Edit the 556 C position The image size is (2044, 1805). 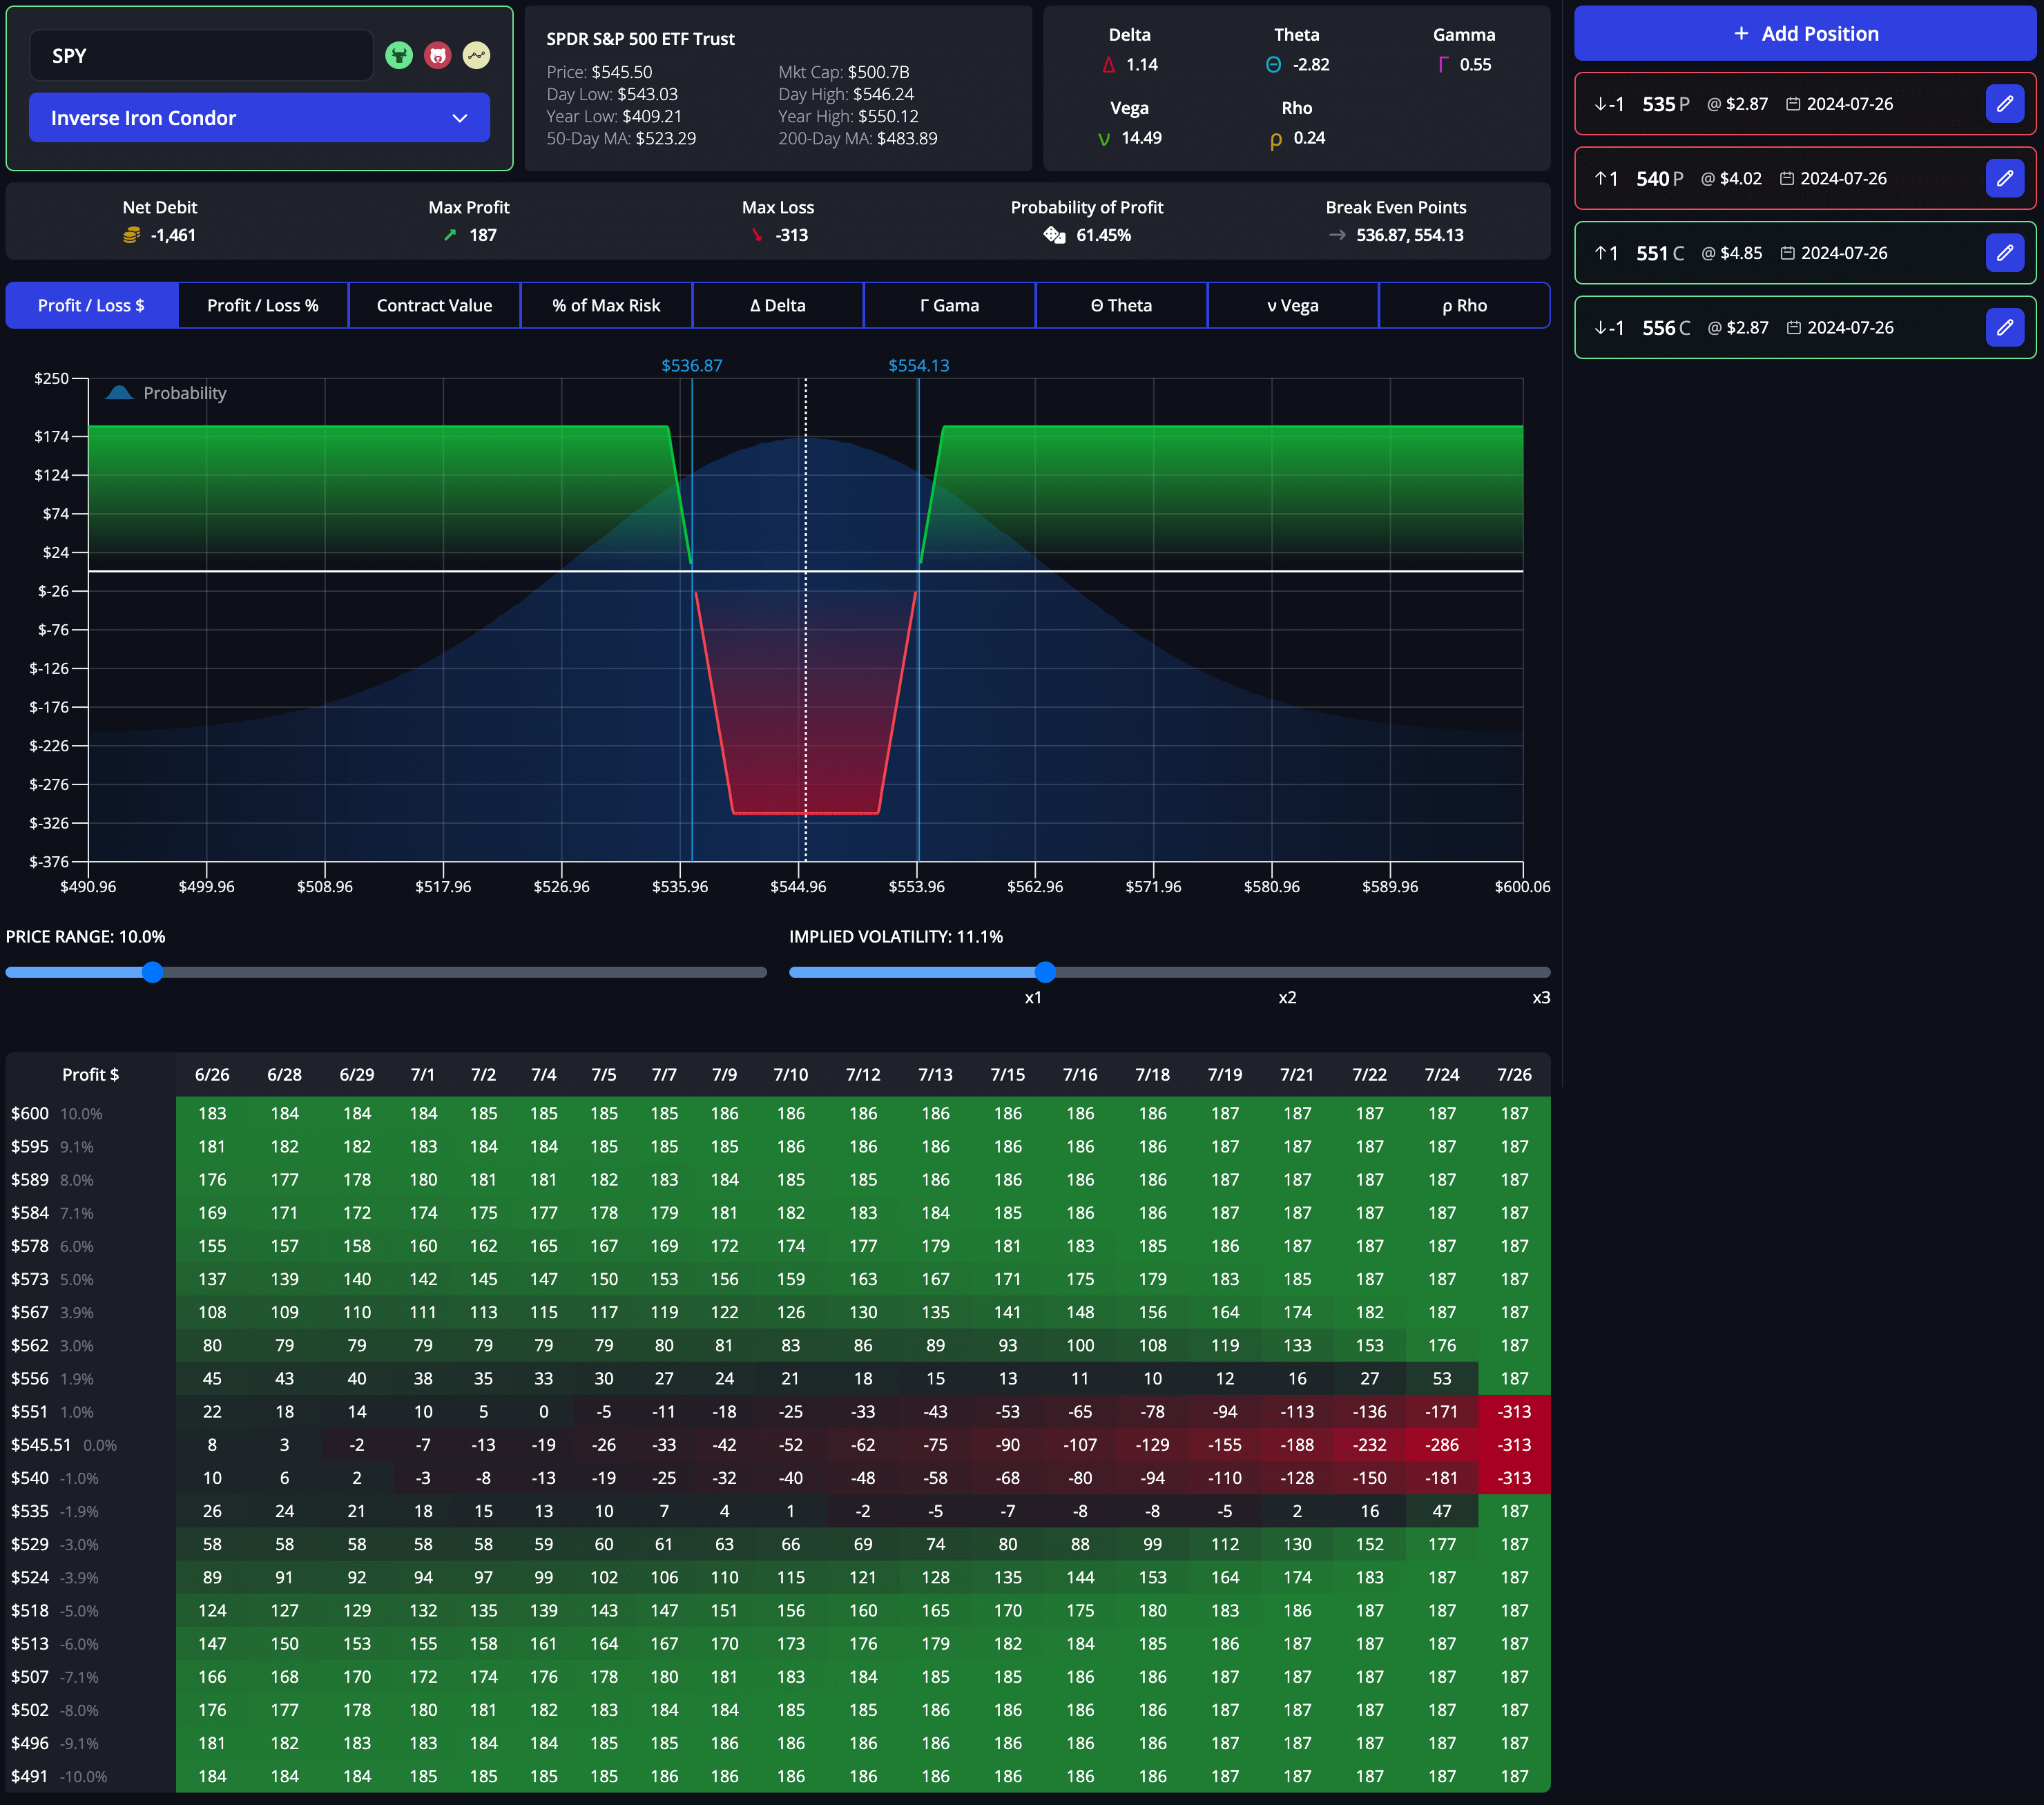click(x=2004, y=327)
